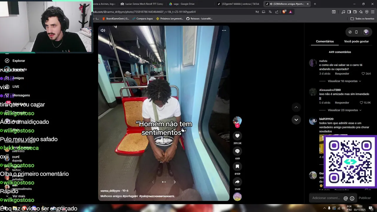
Task: Expand Visualizar 23 respostas replies
Action: 344,110
